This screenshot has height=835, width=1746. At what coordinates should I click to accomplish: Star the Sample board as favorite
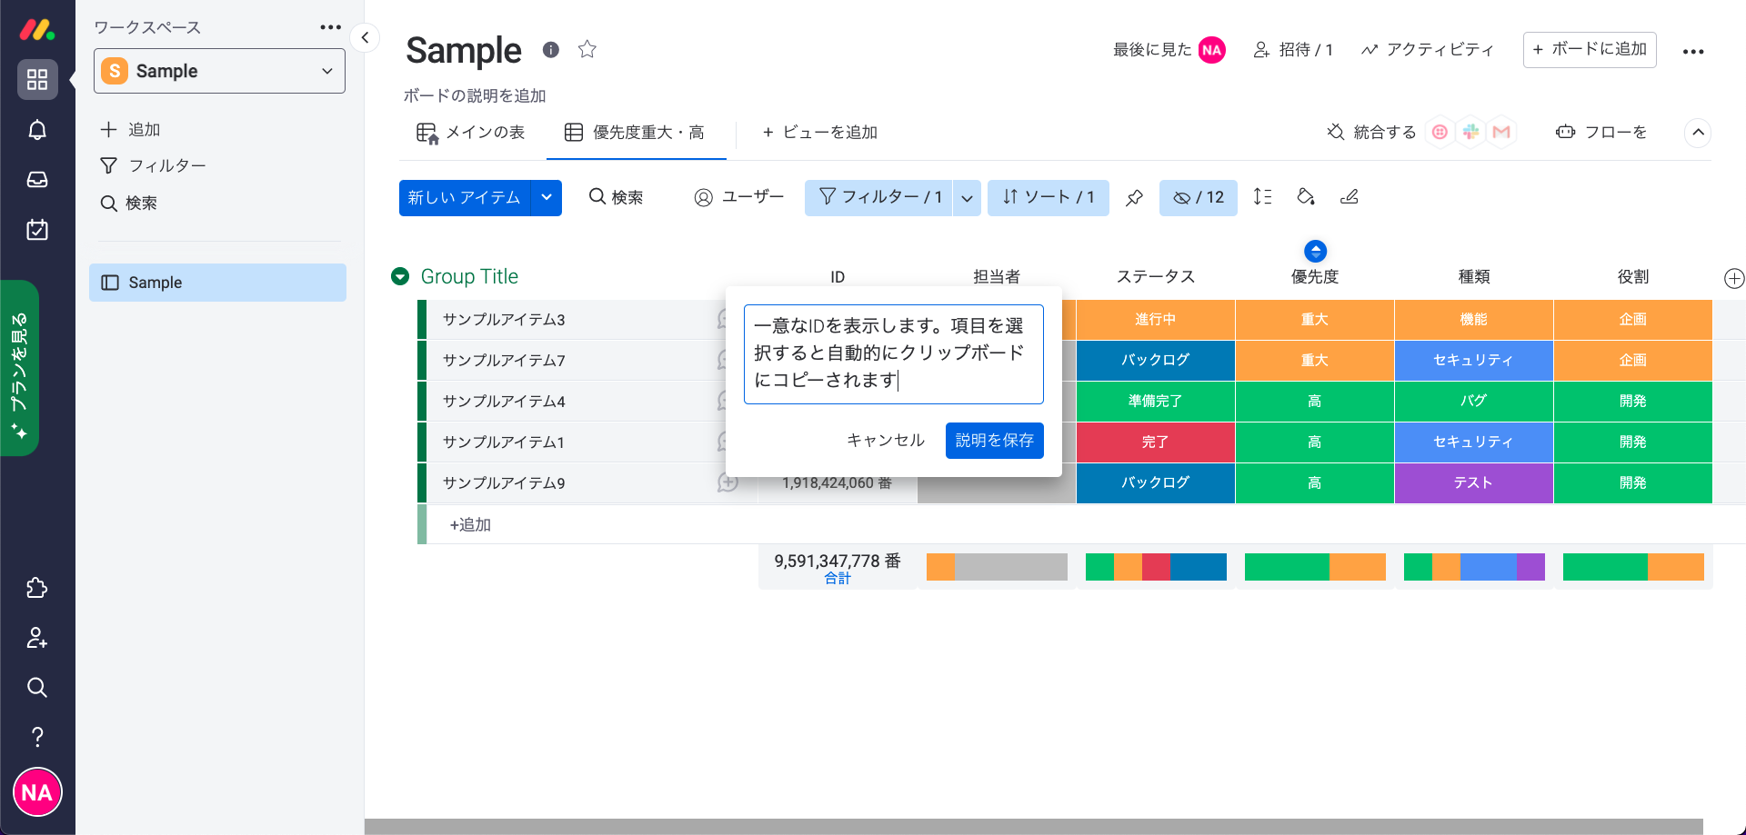pos(587,50)
